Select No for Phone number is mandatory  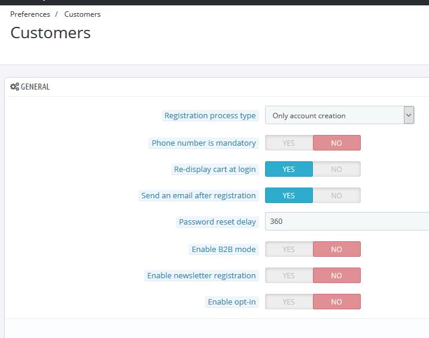coord(336,143)
